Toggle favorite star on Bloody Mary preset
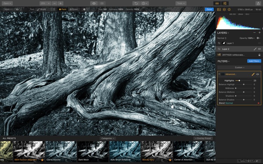Screen dimensions: 263x164 [x=170, y=160]
